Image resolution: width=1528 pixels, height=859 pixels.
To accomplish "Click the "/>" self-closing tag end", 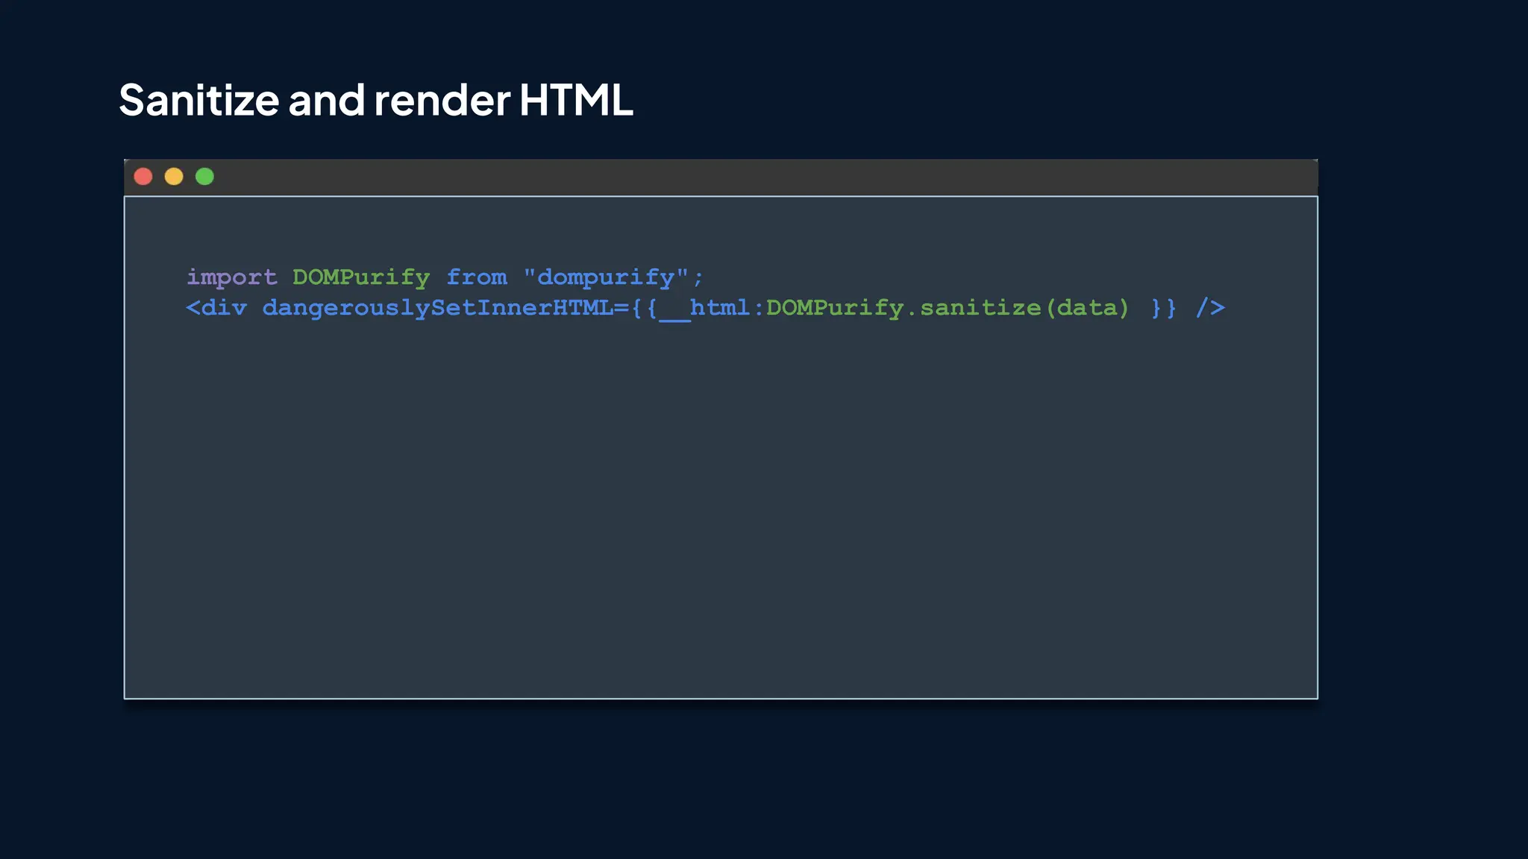I will [1210, 308].
